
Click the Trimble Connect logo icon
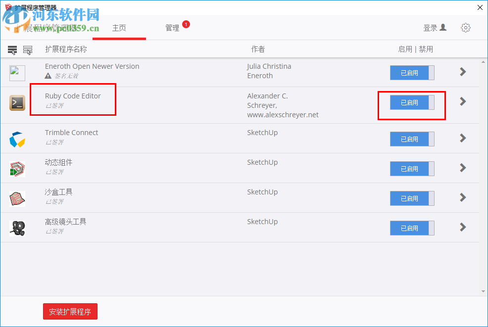point(16,139)
